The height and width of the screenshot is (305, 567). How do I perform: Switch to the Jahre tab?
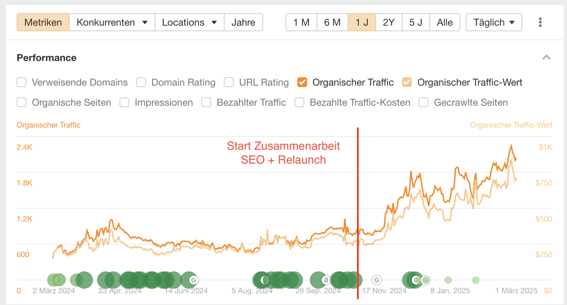[243, 22]
